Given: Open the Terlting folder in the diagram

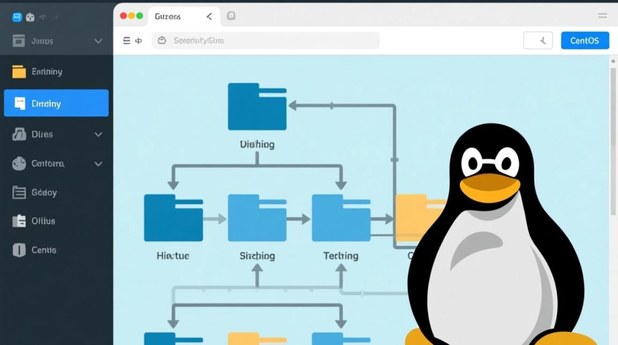Looking at the screenshot, I should (x=341, y=218).
